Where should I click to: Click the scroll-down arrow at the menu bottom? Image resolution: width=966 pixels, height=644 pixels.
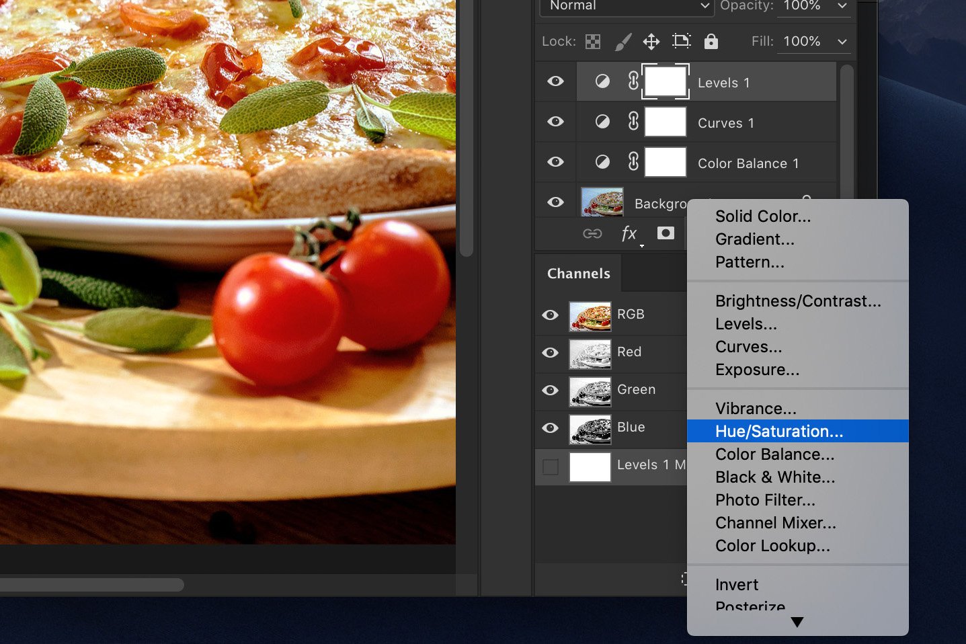coord(797,622)
